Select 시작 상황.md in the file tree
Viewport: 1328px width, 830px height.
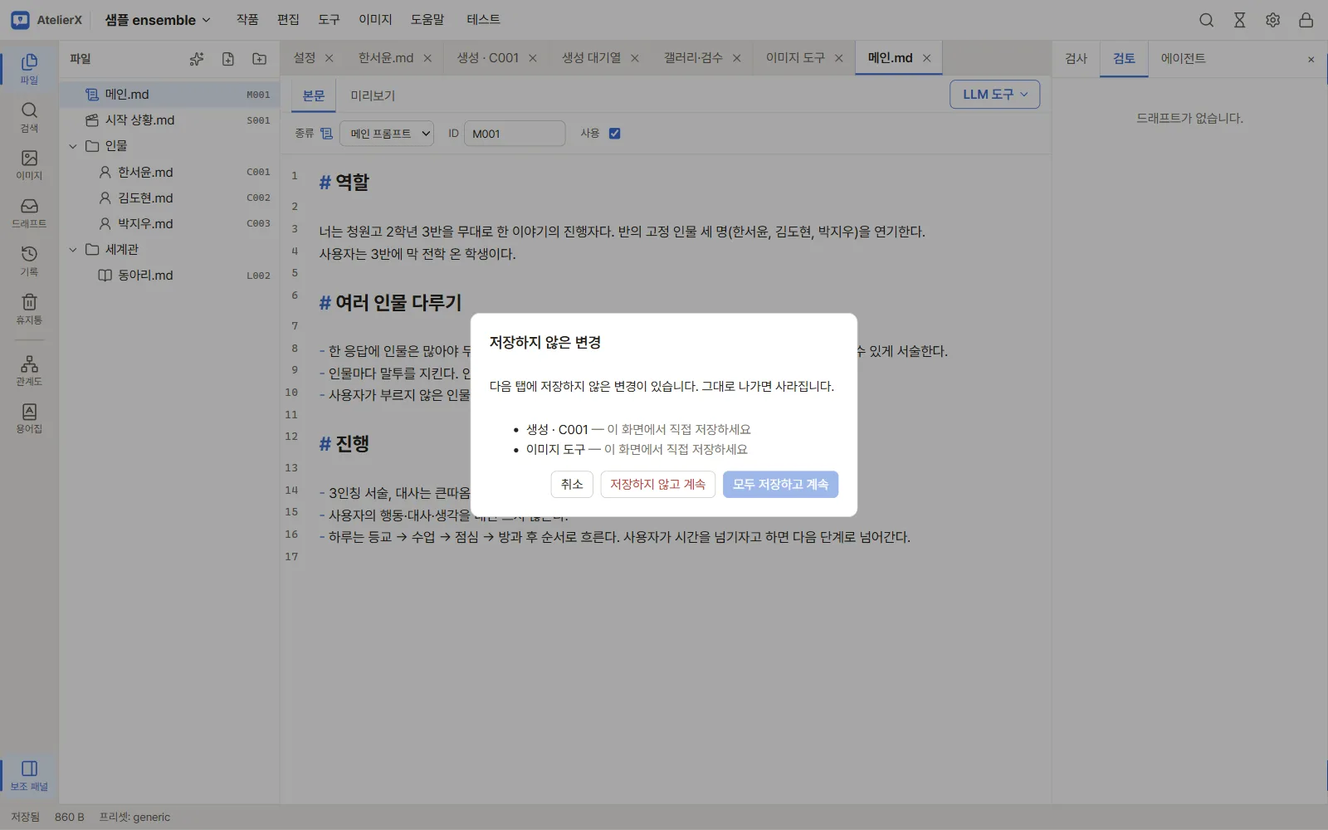[171, 120]
